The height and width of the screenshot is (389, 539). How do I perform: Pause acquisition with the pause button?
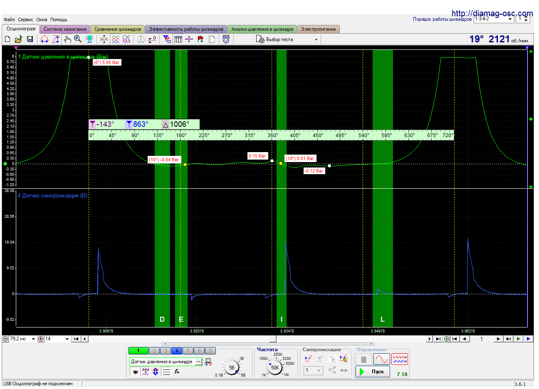click(364, 359)
